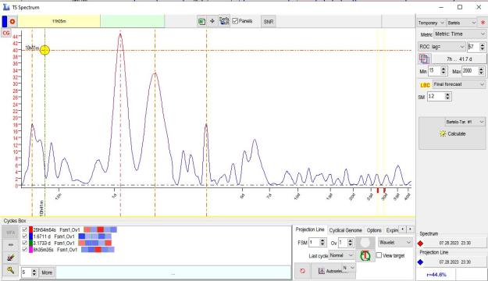488x281 pixels.
Task: Uncheck the 8h35m35s cycle checkbox
Action: tap(24, 249)
